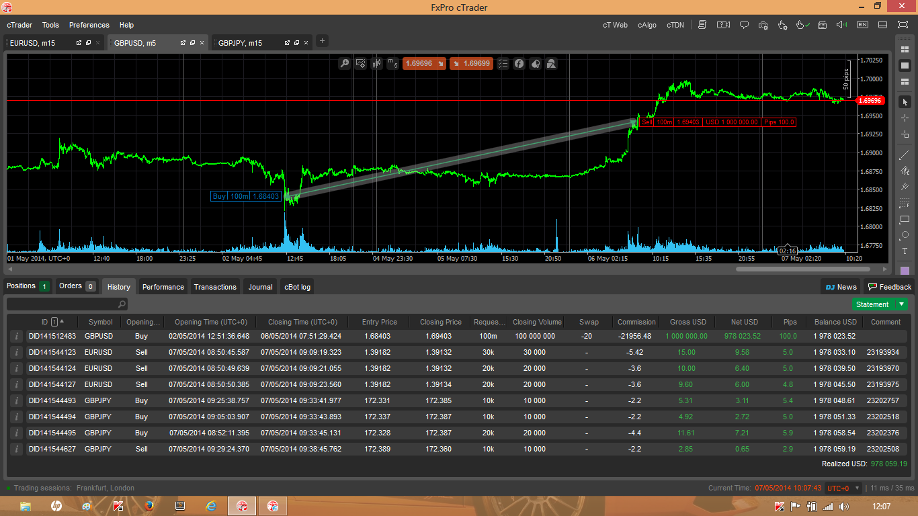Open the News panel
Screen dimensions: 918x516
[x=841, y=287]
